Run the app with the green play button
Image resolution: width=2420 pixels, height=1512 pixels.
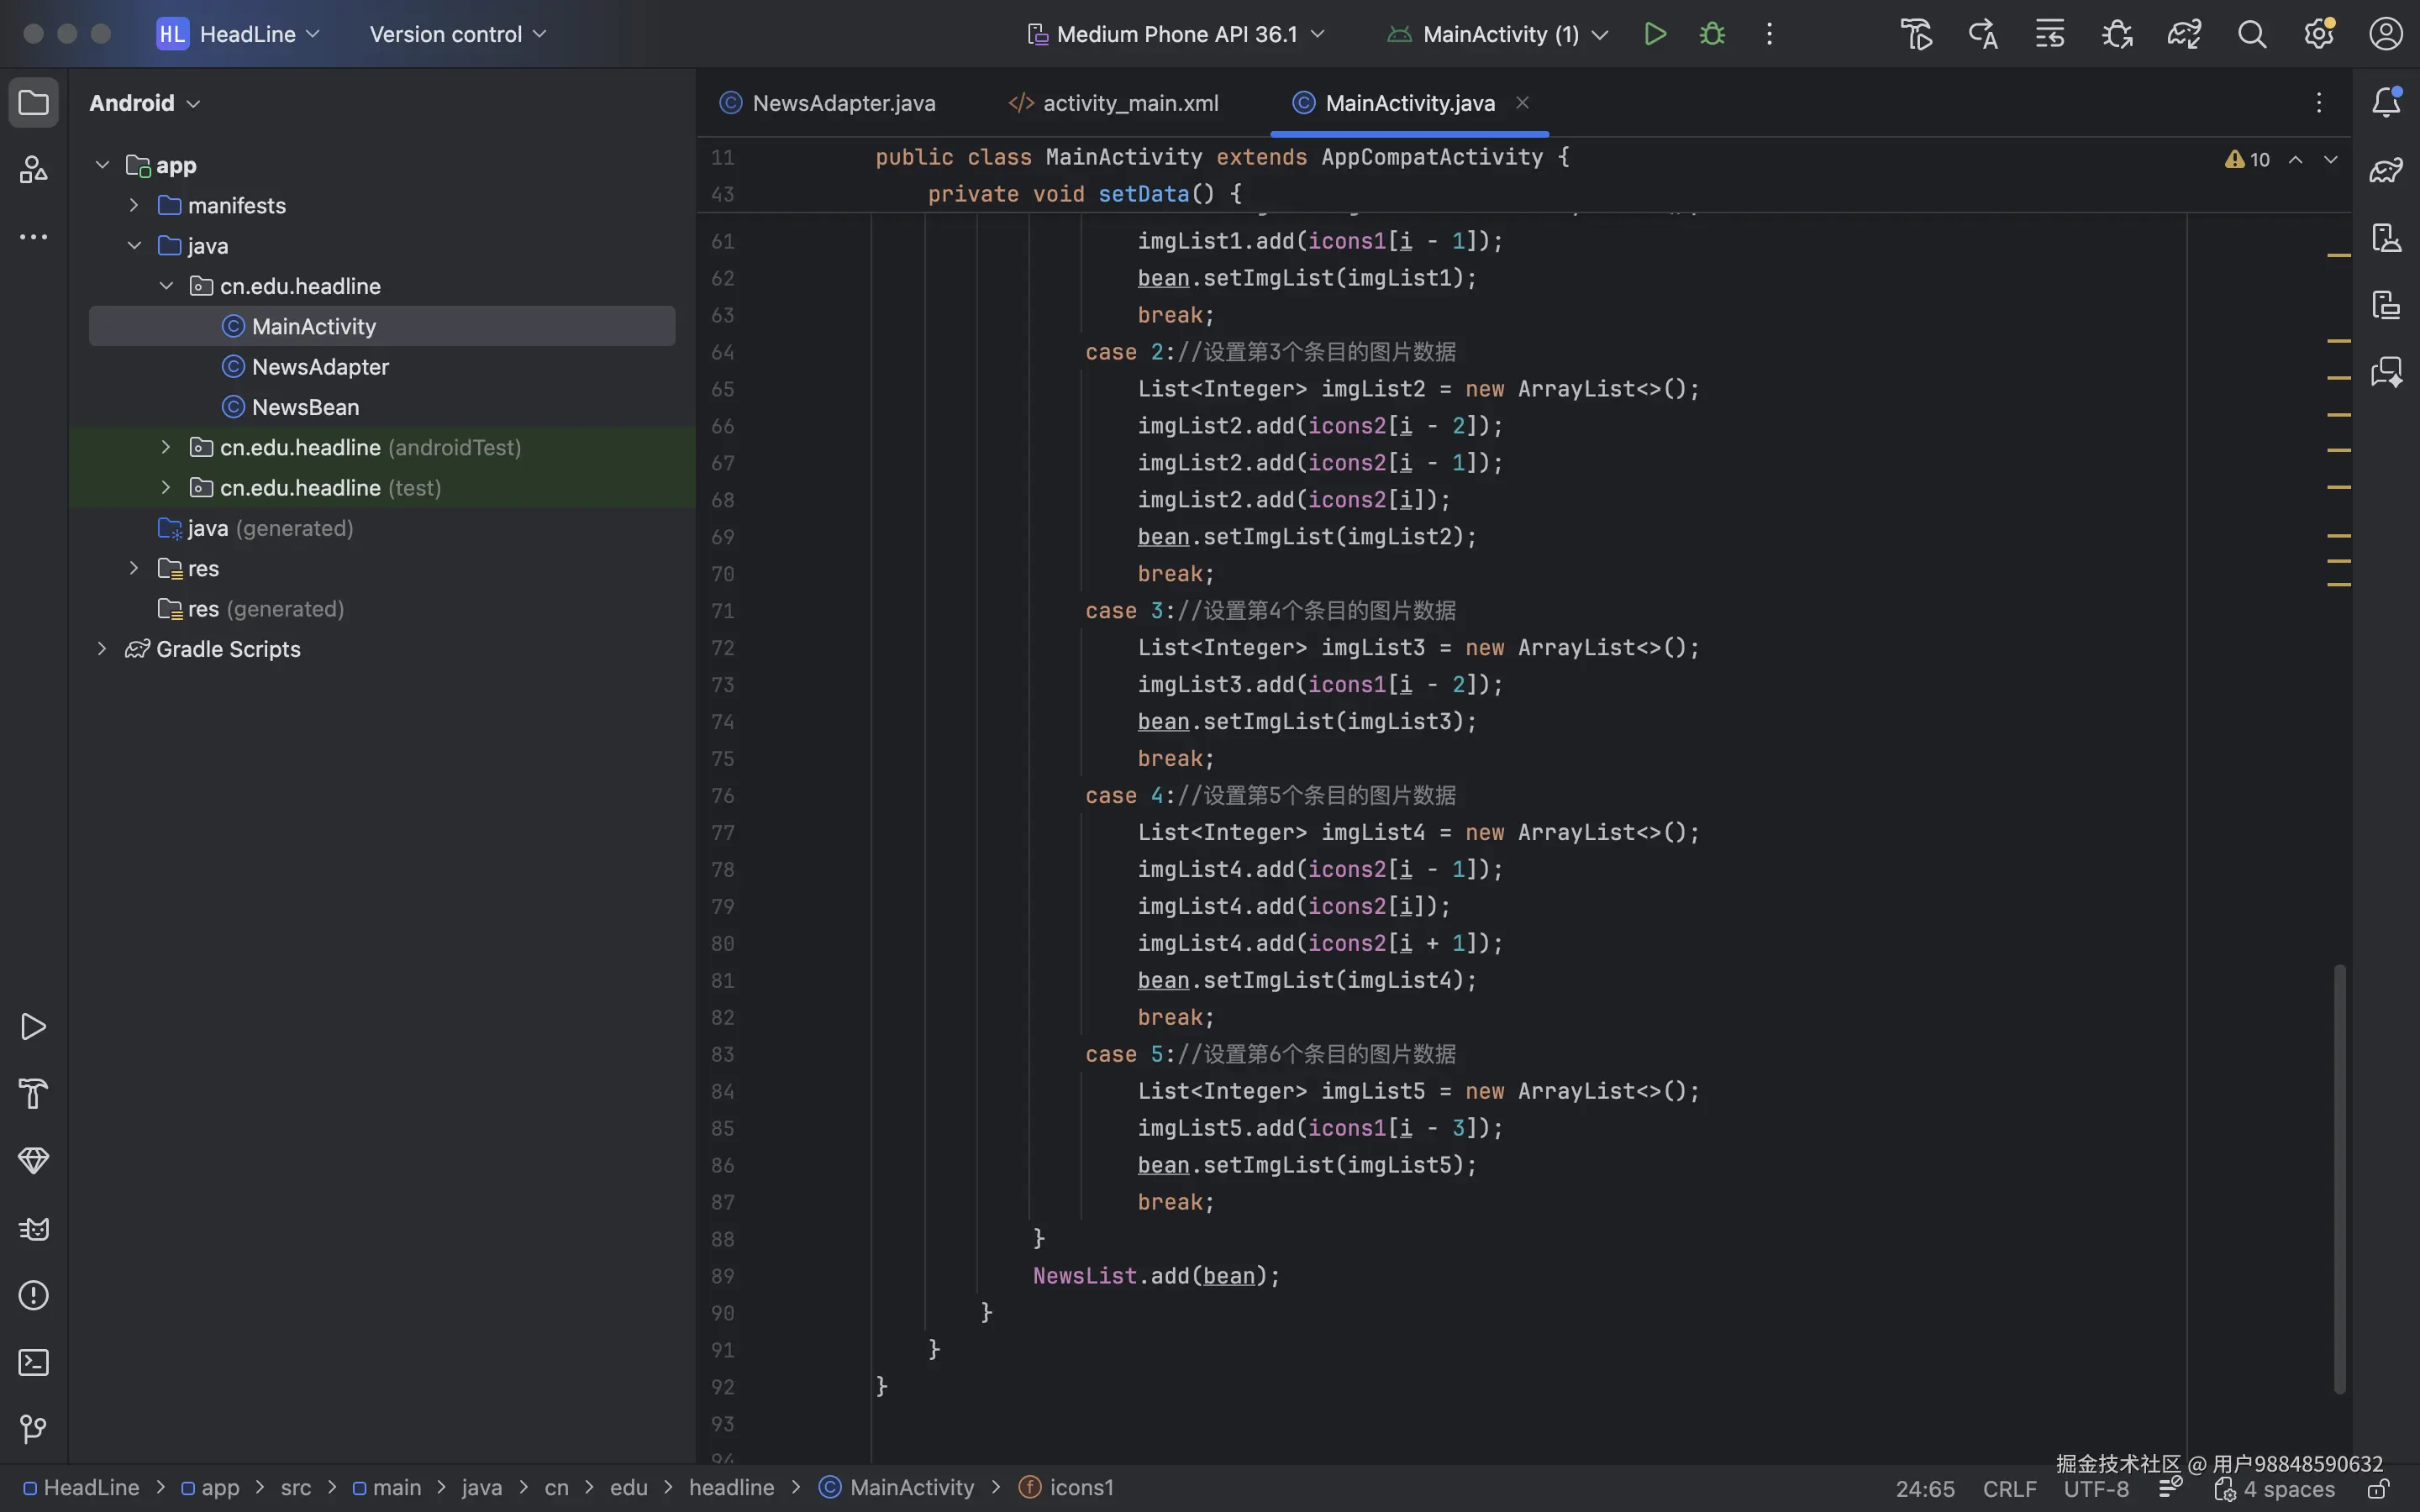tap(1655, 34)
